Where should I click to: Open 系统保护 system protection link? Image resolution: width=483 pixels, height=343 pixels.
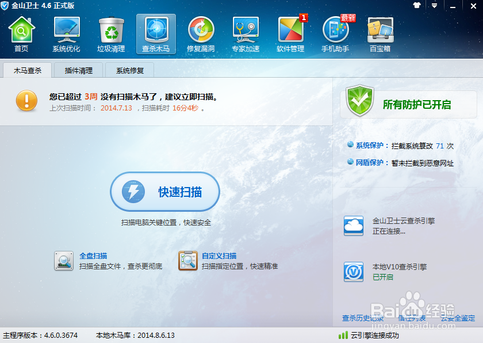tap(369, 146)
